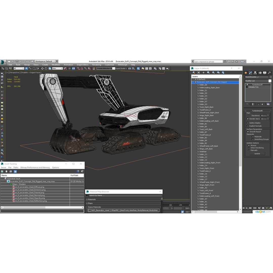Click Pin Stack icon below modifier stack

click(247, 104)
